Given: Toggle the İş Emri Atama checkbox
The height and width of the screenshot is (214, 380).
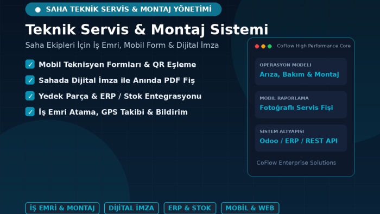Looking at the screenshot, I should tap(30, 112).
